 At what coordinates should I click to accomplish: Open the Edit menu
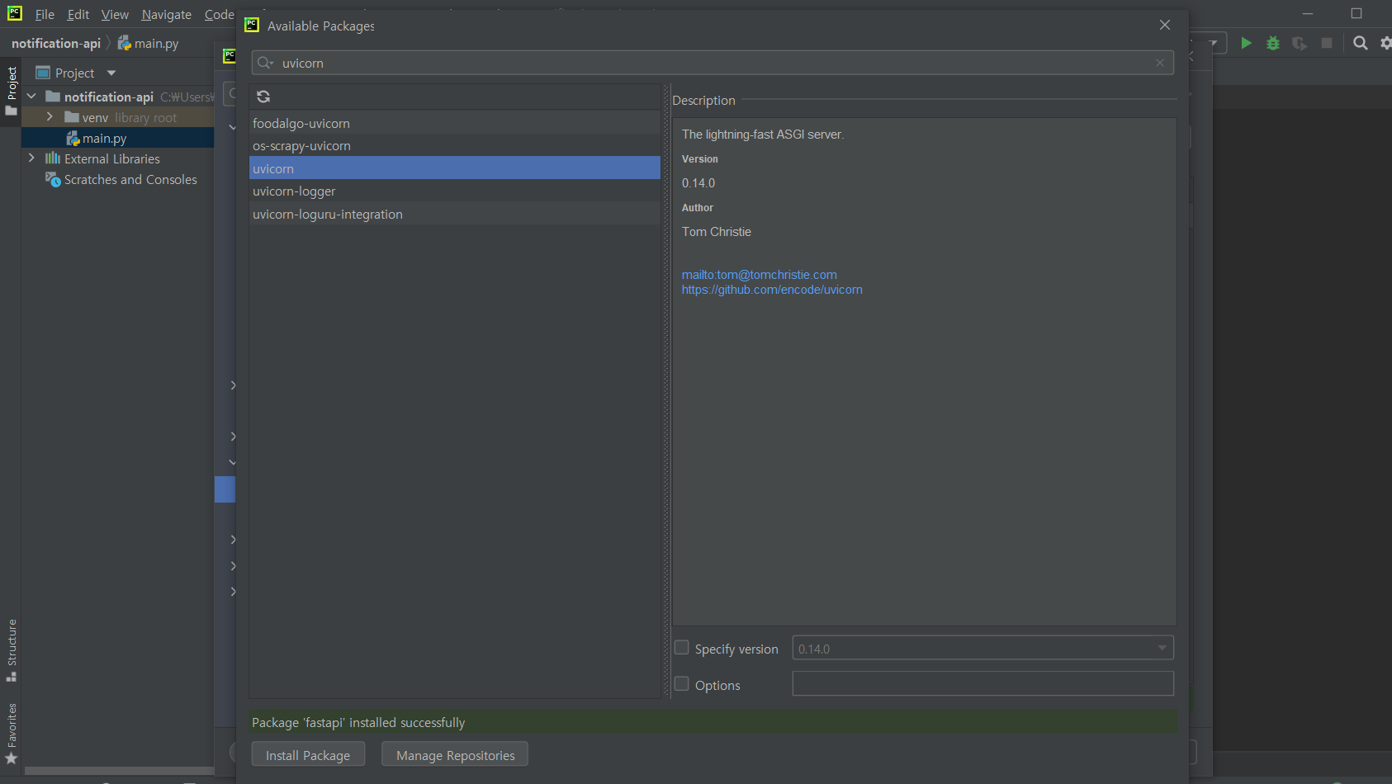pos(78,14)
